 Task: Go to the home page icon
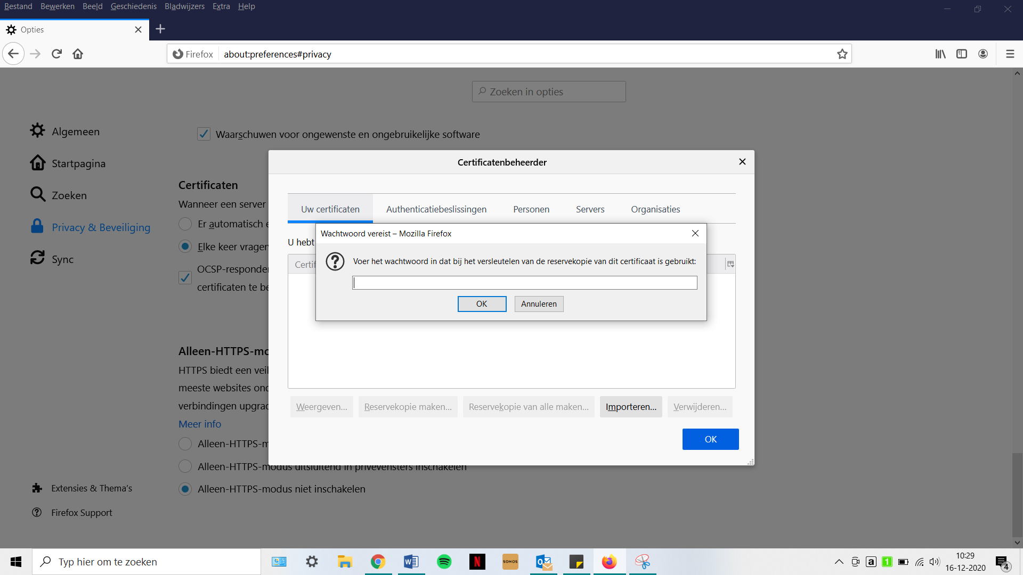click(x=78, y=54)
